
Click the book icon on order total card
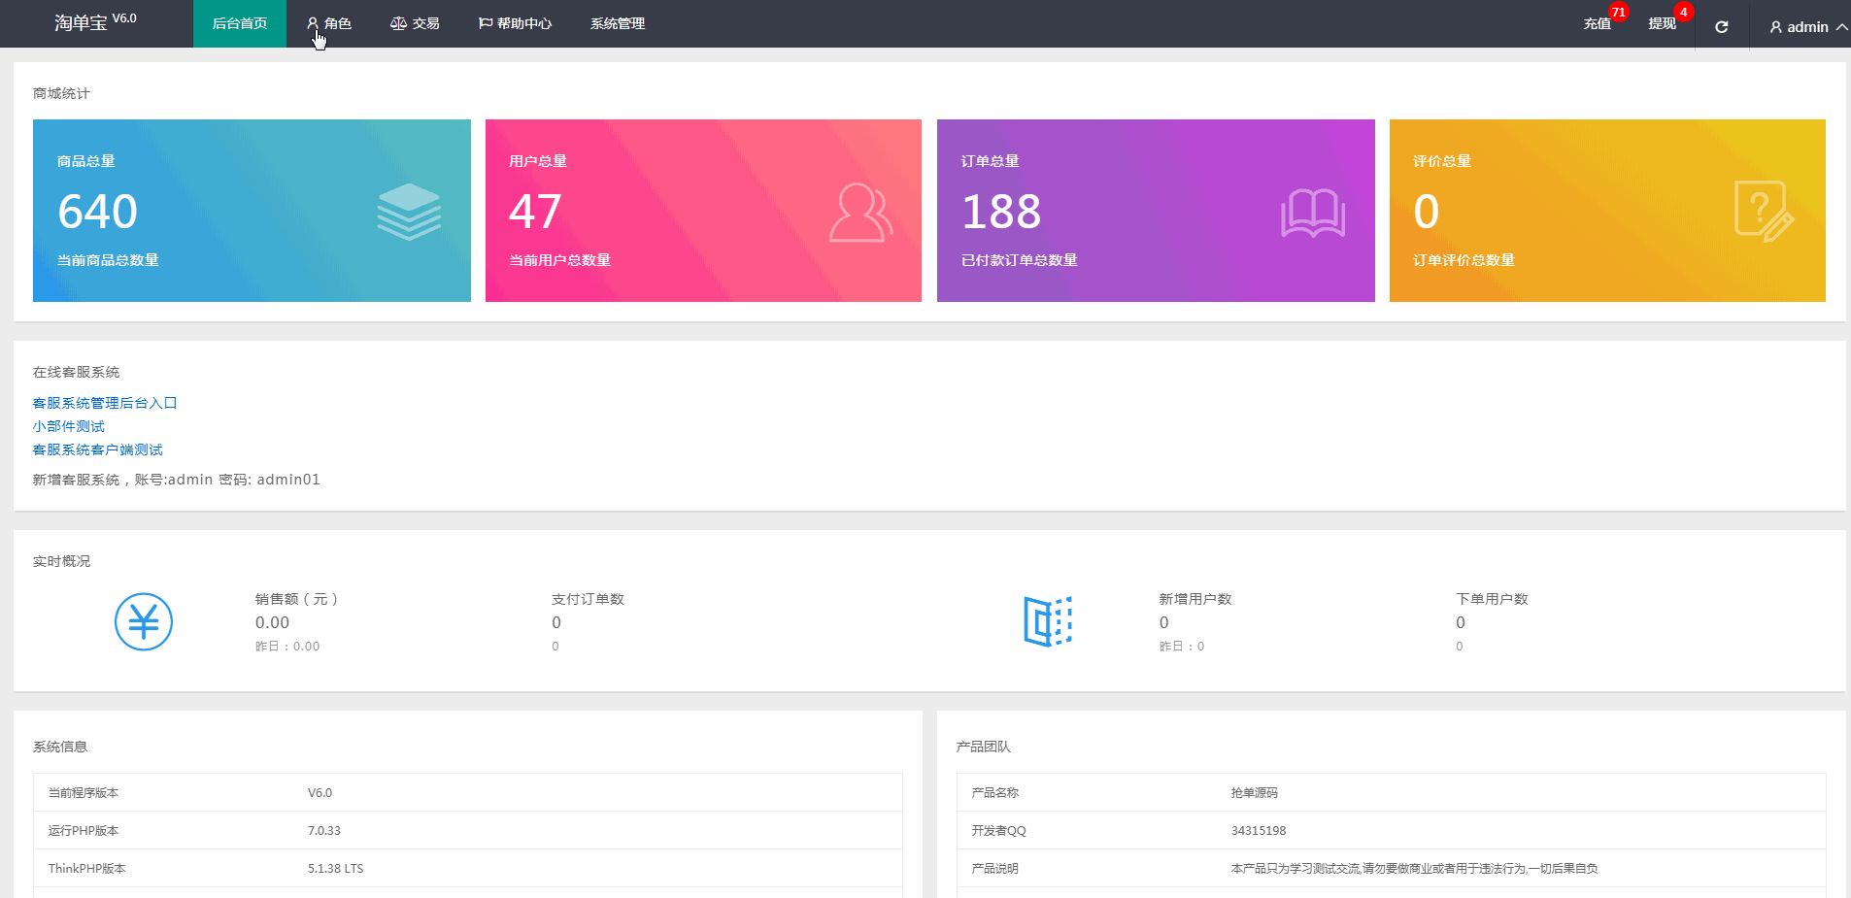point(1312,213)
